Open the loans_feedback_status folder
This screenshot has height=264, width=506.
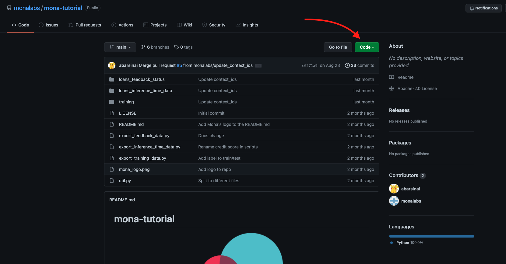(142, 79)
